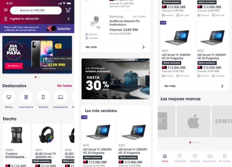Expand Ver más under Samsung Audífonos
This screenshot has width=232, height=167.
pos(116,47)
